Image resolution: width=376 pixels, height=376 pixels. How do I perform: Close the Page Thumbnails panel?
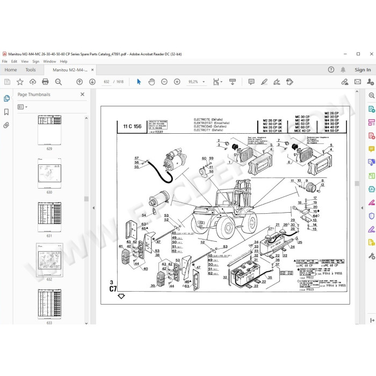pos(83,94)
